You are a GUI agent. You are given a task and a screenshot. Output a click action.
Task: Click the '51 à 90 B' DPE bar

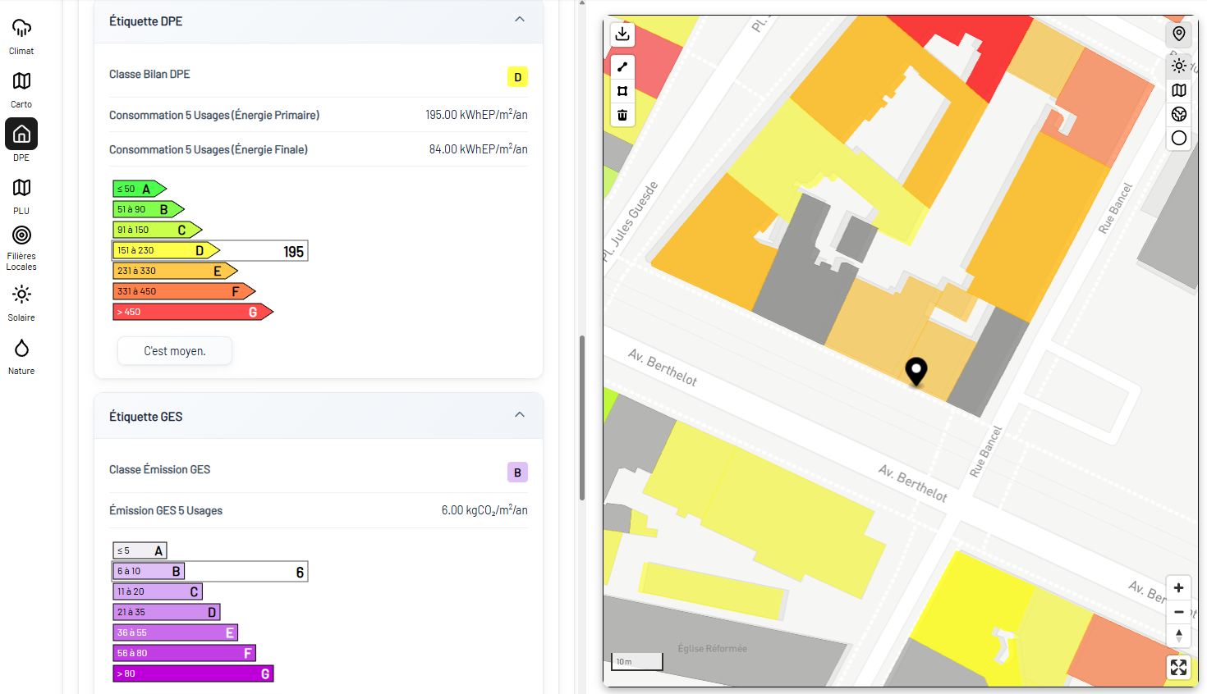pyautogui.click(x=149, y=209)
